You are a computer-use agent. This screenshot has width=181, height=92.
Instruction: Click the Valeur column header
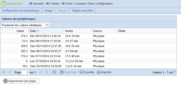(15, 31)
